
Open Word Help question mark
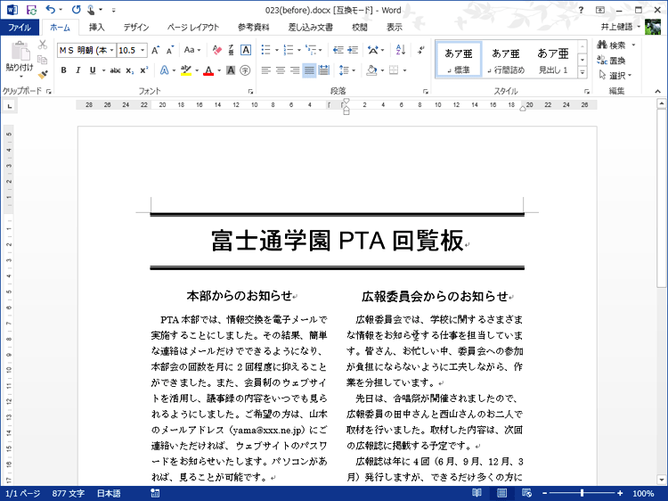[581, 10]
